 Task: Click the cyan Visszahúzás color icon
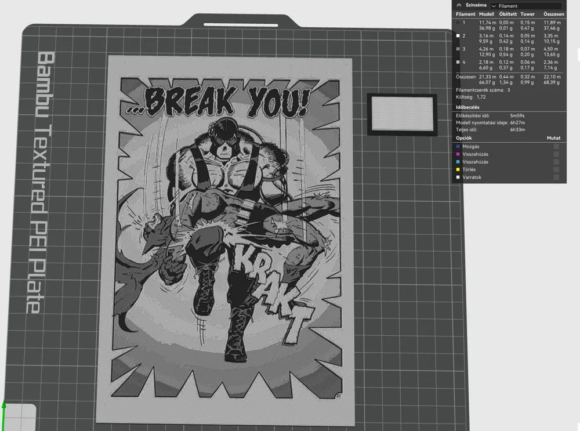[x=458, y=162]
